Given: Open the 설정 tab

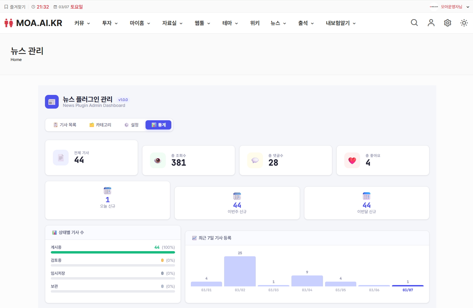Looking at the screenshot, I should click(x=131, y=125).
